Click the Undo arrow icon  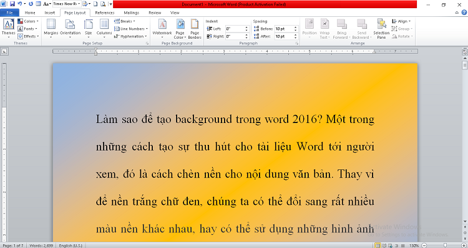pos(20,4)
